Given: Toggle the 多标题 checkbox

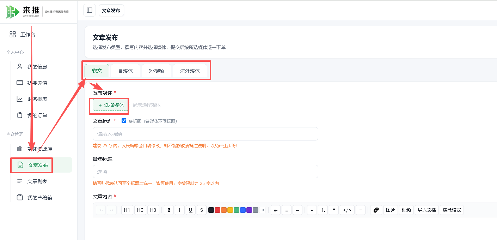Looking at the screenshot, I should [124, 121].
